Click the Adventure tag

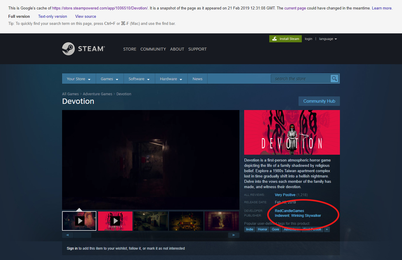pyautogui.click(x=291, y=230)
